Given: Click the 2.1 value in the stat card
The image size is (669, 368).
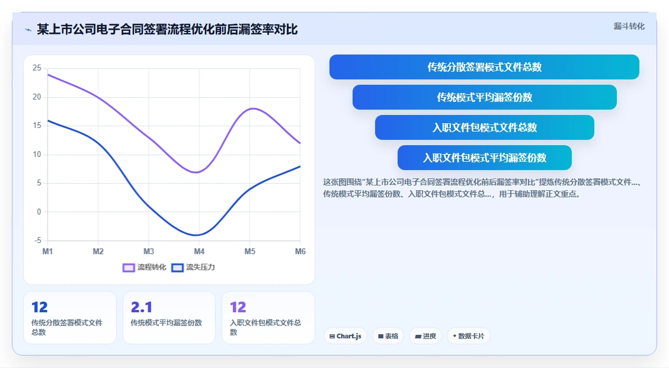Looking at the screenshot, I should tap(141, 307).
